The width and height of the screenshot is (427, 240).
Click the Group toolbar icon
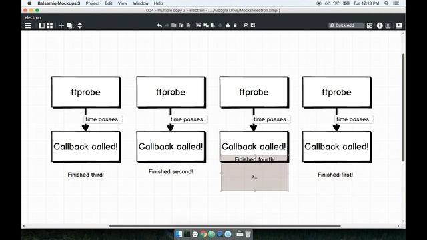coord(199,25)
